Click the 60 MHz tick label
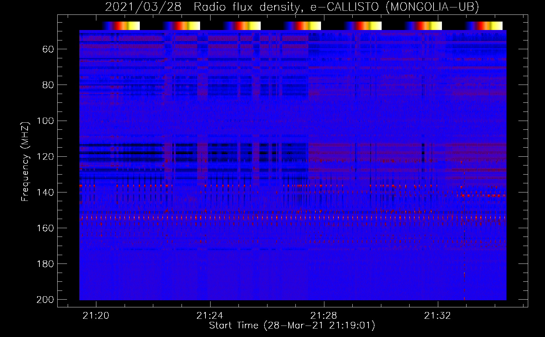The height and width of the screenshot is (337, 545). 48,50
